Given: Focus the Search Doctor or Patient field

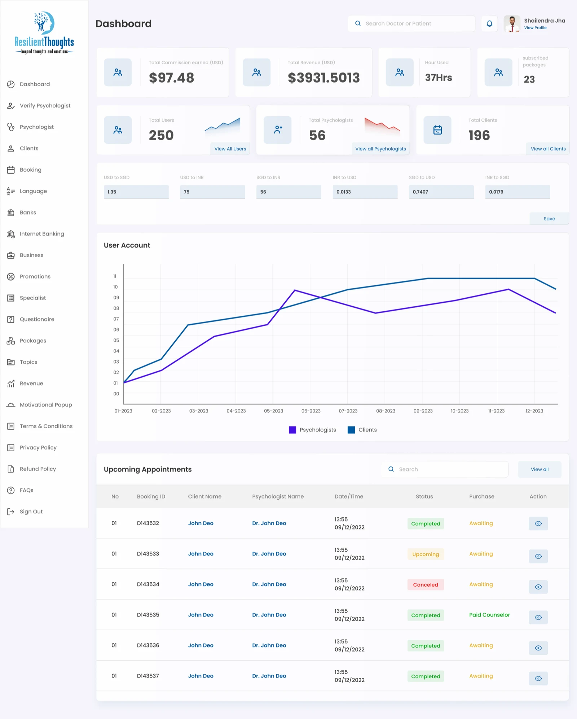Looking at the screenshot, I should (x=411, y=23).
